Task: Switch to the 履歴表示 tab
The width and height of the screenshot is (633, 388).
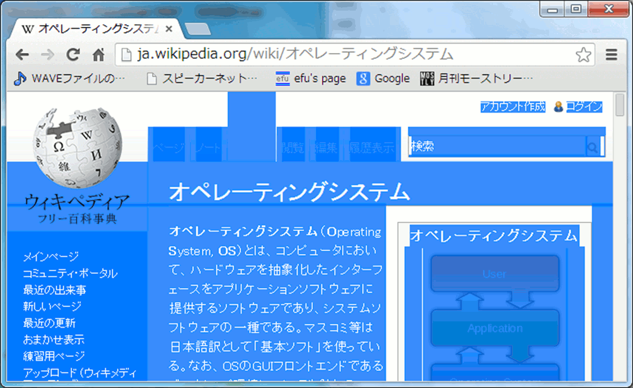Action: point(371,148)
